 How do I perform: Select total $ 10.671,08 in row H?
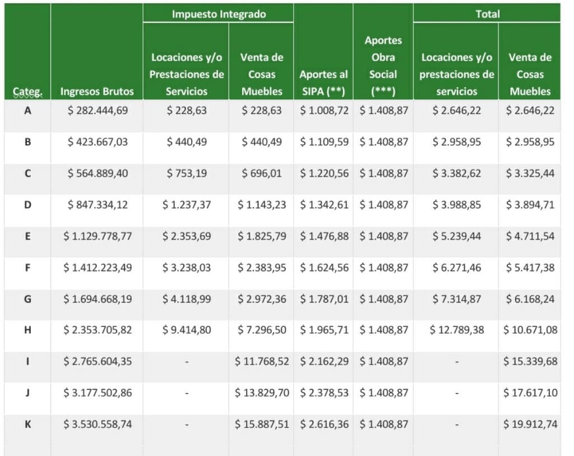(530, 330)
